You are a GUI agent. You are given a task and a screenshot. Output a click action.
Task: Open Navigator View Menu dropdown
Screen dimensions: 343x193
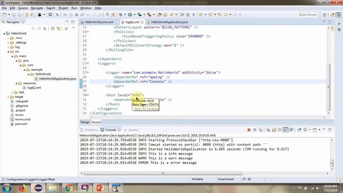[x=73, y=28]
